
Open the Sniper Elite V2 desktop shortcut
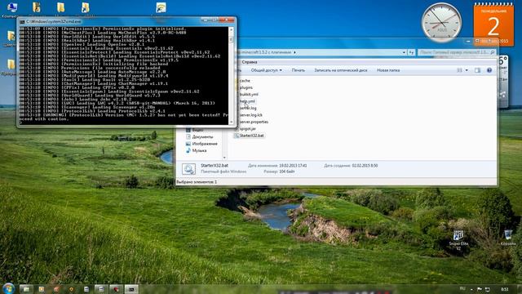458,239
